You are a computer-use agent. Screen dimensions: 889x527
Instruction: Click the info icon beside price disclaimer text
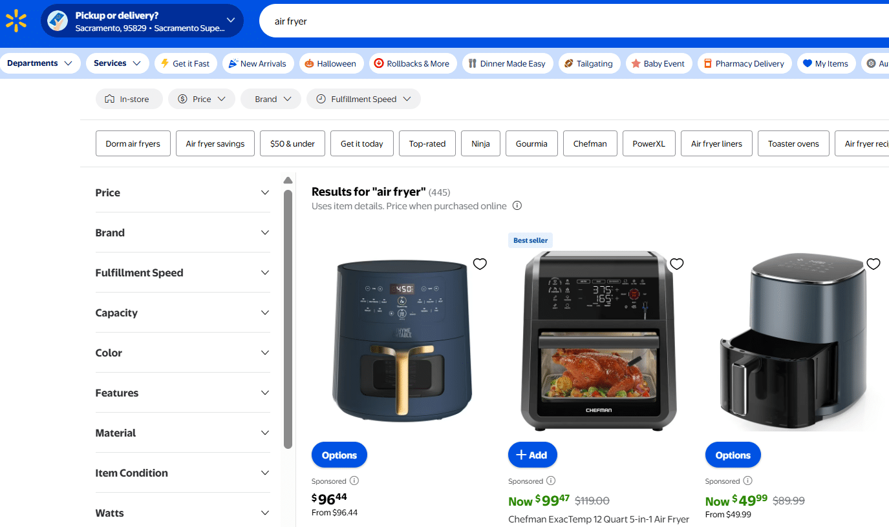(517, 205)
